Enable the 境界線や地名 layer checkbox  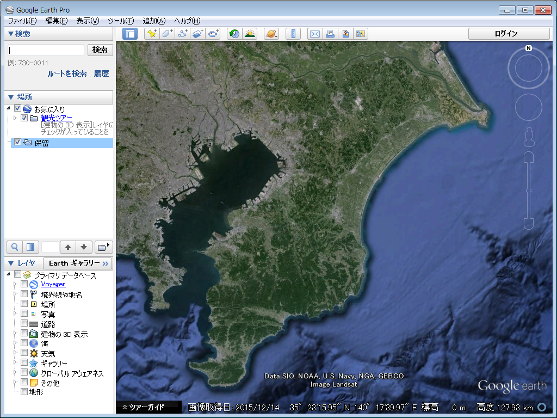24,294
